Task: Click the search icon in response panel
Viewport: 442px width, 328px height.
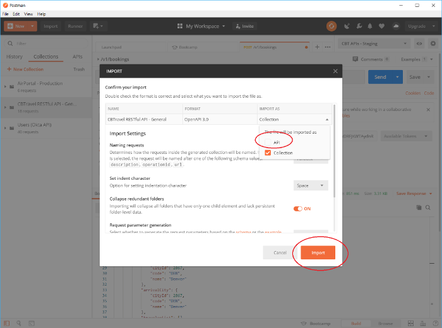Action: pyautogui.click(x=427, y=208)
